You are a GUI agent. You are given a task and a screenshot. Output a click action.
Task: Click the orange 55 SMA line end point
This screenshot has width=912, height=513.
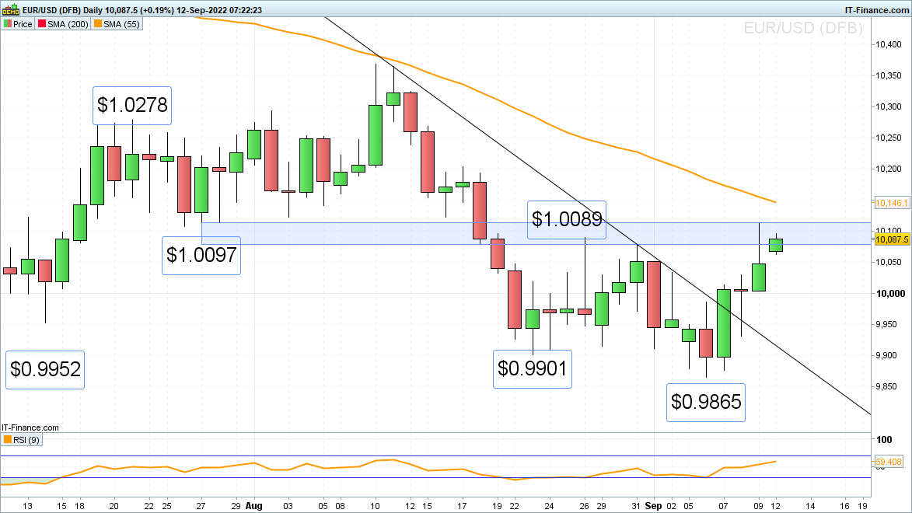[x=775, y=202]
